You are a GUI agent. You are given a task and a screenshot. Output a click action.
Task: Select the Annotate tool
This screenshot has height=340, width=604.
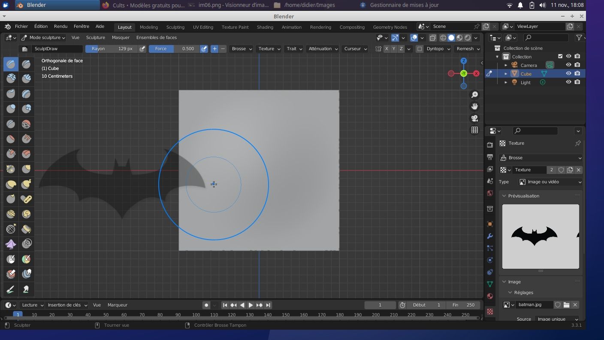pyautogui.click(x=11, y=289)
